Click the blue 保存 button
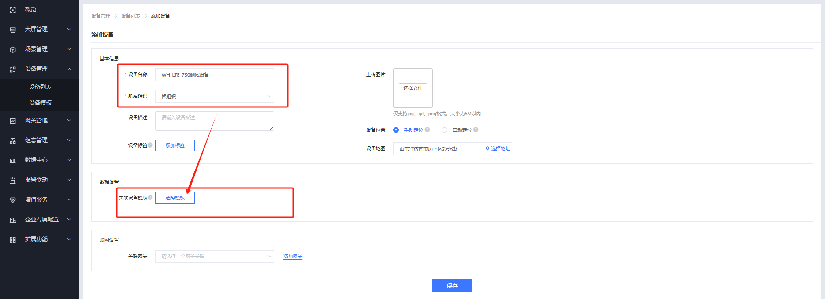 pos(452,286)
